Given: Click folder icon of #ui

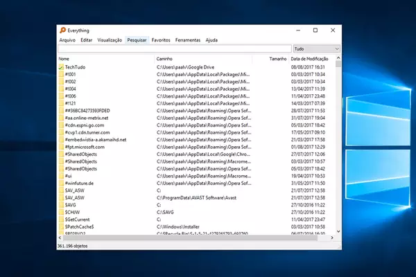Looking at the screenshot, I should click(61, 176).
